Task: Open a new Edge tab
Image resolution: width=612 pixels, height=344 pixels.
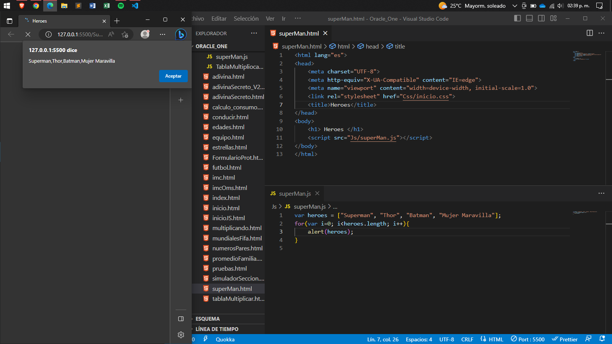Action: coord(117,21)
